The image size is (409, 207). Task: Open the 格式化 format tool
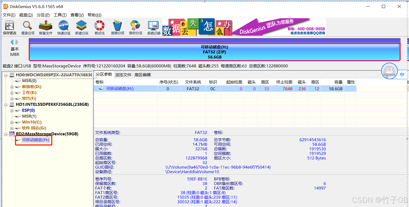click(99, 27)
